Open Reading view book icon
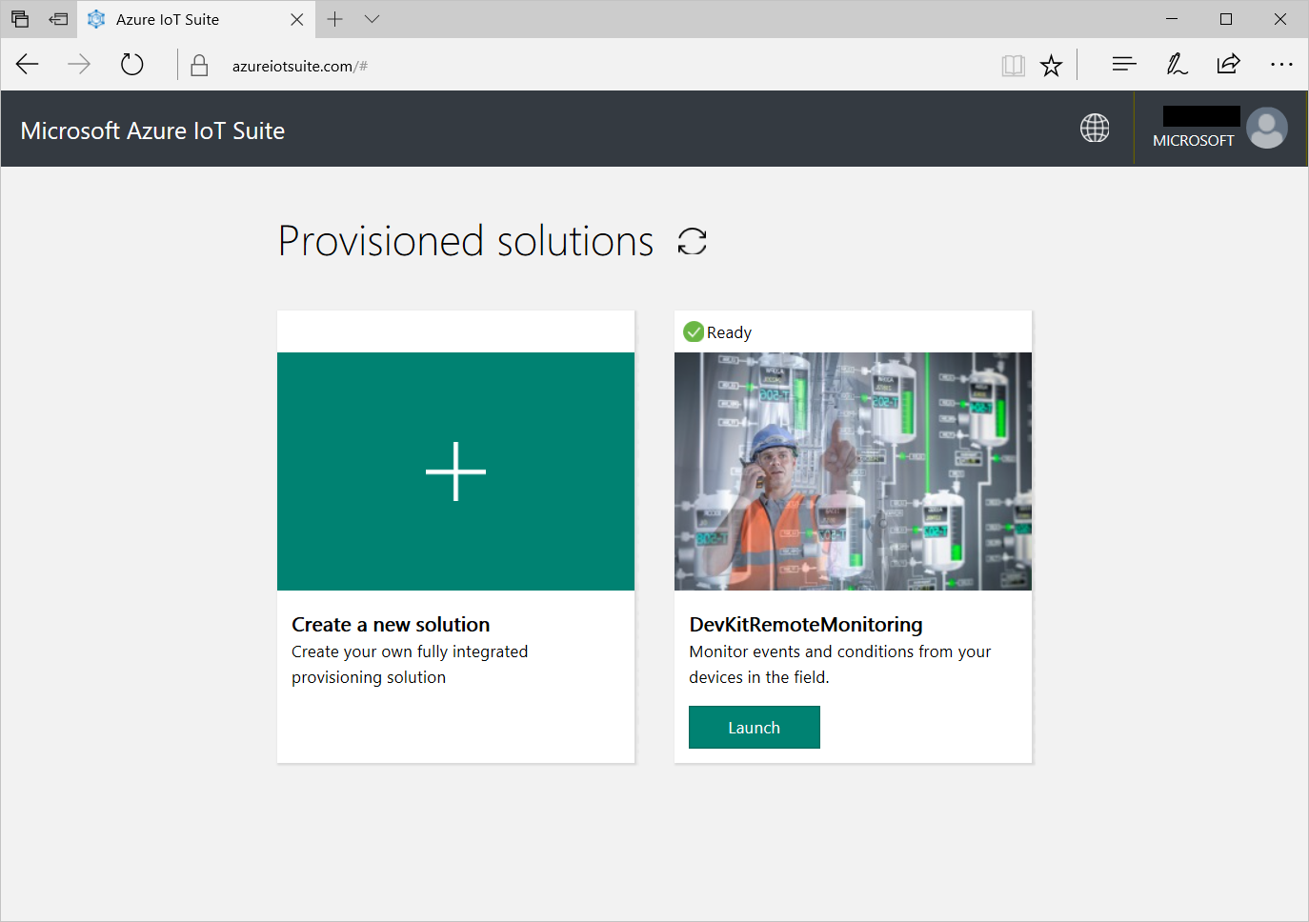Viewport: 1309px width, 922px height. [1013, 66]
